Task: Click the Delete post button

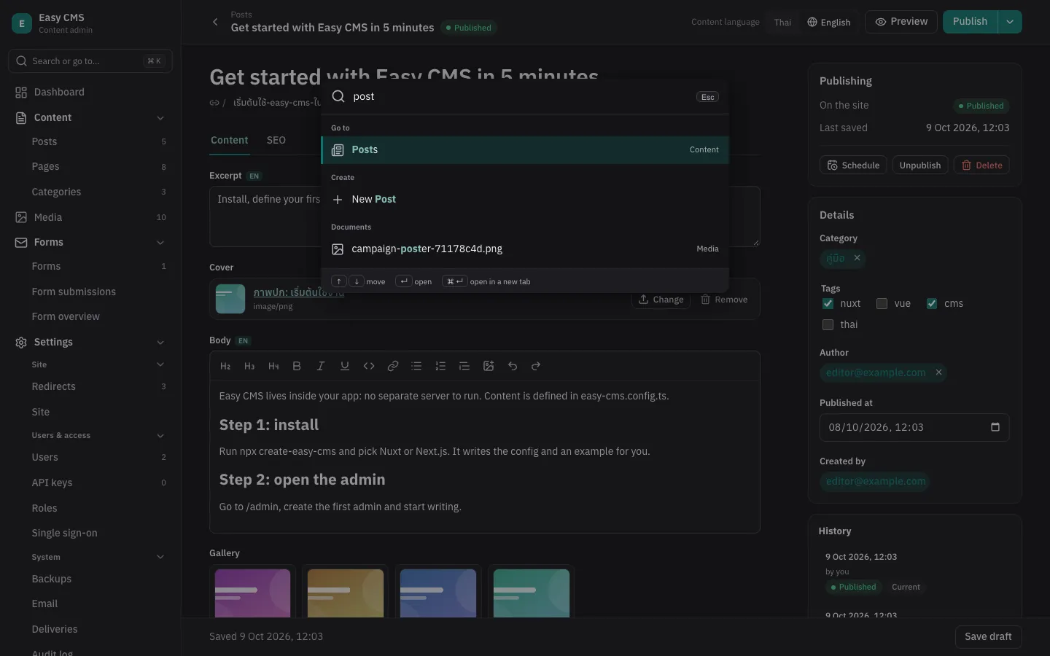Action: click(981, 165)
